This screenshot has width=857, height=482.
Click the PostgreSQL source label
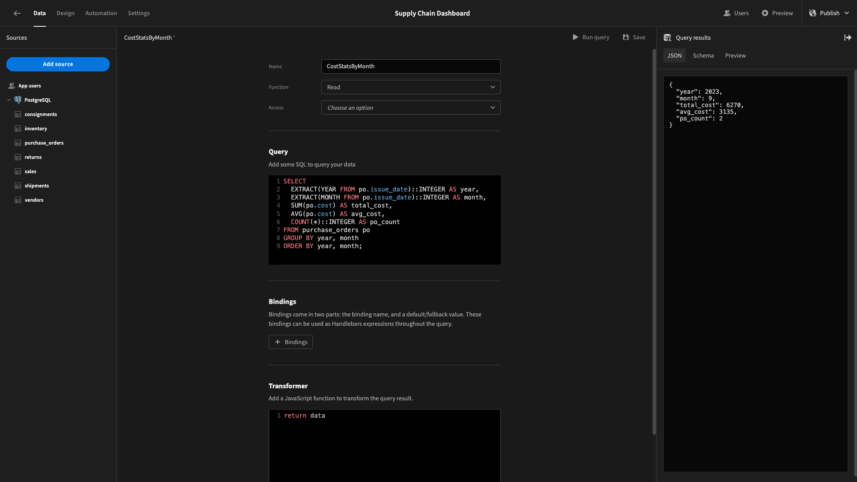pyautogui.click(x=37, y=100)
